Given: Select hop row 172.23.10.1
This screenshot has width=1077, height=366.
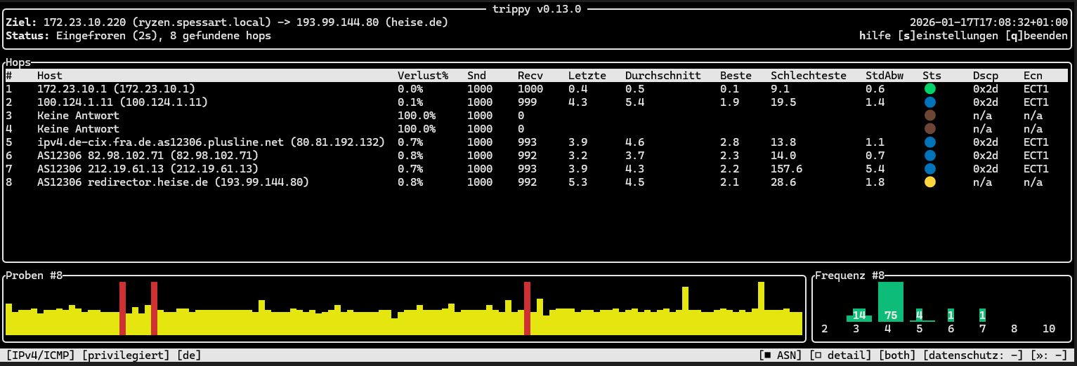Looking at the screenshot, I should click(537, 89).
